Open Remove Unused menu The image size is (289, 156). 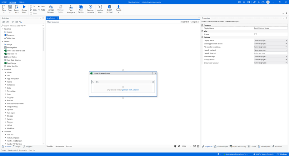90,9
